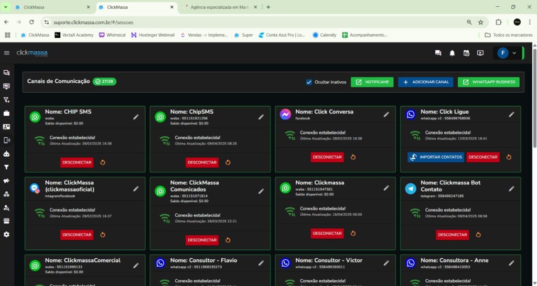
Task: Click the WHATSAPP BUSINESS button
Action: click(x=488, y=82)
